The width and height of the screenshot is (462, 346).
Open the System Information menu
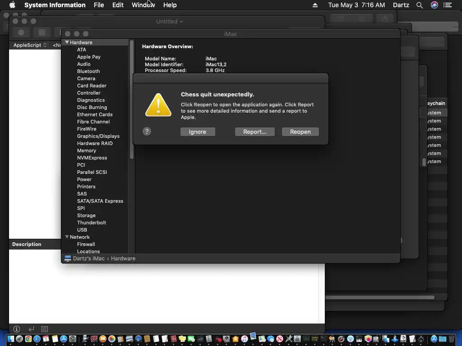click(x=55, y=5)
